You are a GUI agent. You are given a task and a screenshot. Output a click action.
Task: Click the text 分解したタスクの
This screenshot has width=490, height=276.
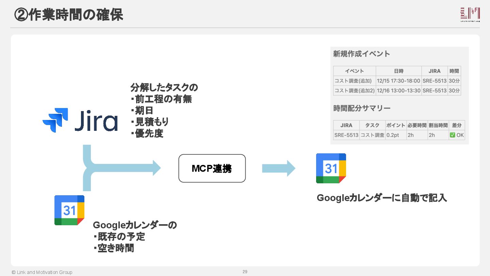tap(164, 88)
